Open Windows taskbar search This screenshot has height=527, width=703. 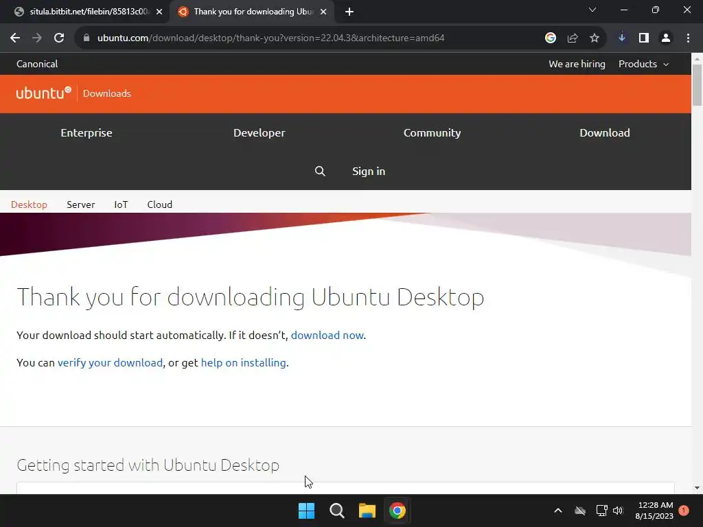point(336,511)
